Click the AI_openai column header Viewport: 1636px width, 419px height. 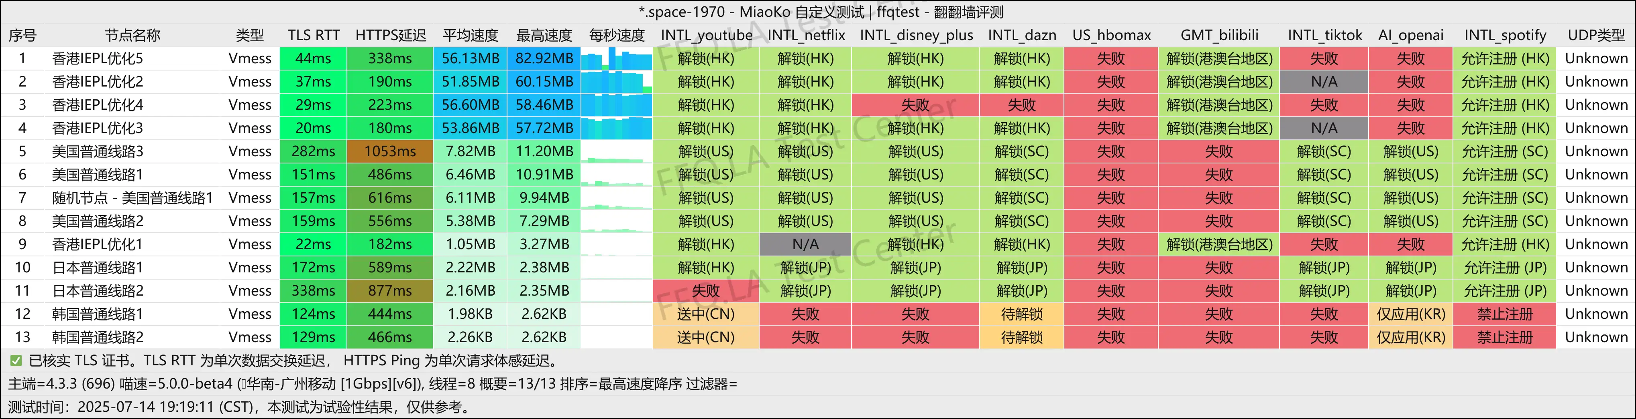1410,36
